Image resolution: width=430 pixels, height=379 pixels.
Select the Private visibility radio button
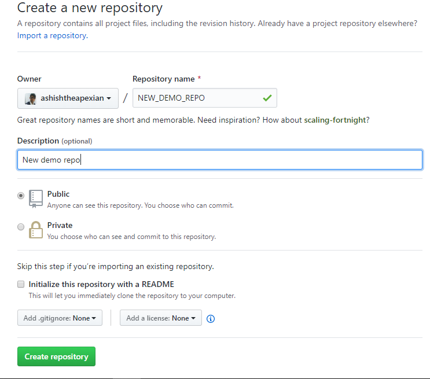coord(21,227)
